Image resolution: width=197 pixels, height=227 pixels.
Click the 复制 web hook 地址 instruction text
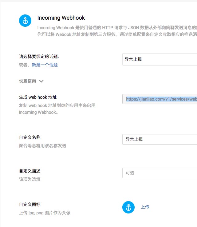pos(57,106)
